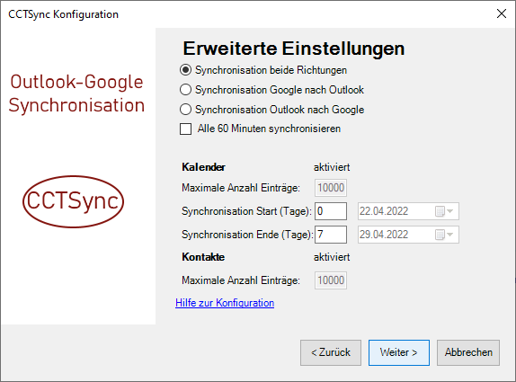
Task: Expand the 29.04.2022 date picker dropdown arrow
Action: [450, 235]
